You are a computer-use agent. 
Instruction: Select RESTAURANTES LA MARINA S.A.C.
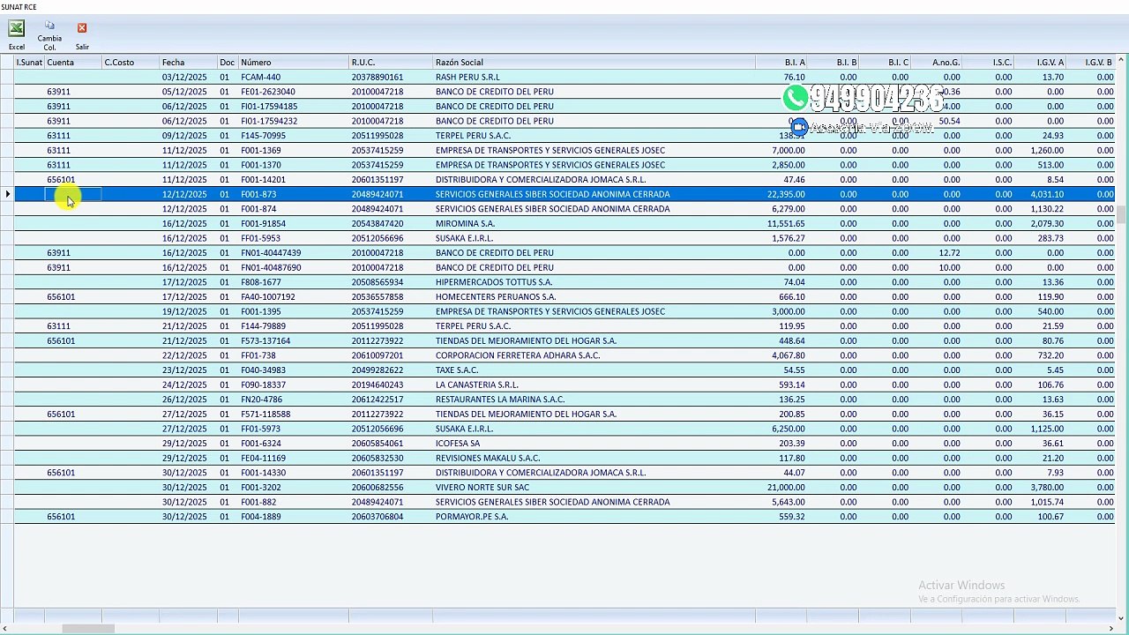click(500, 400)
